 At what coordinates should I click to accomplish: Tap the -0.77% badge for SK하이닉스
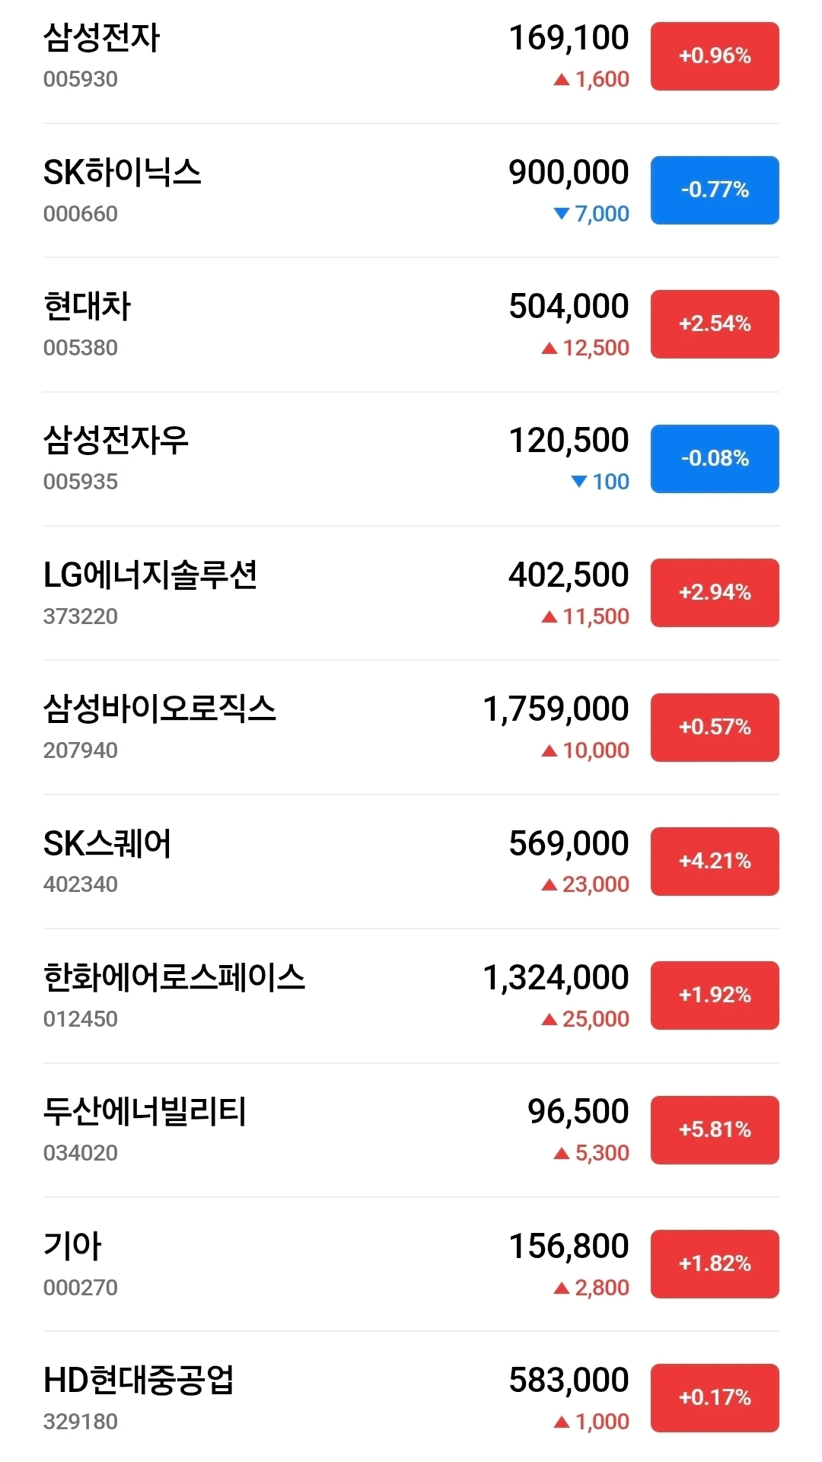[715, 190]
